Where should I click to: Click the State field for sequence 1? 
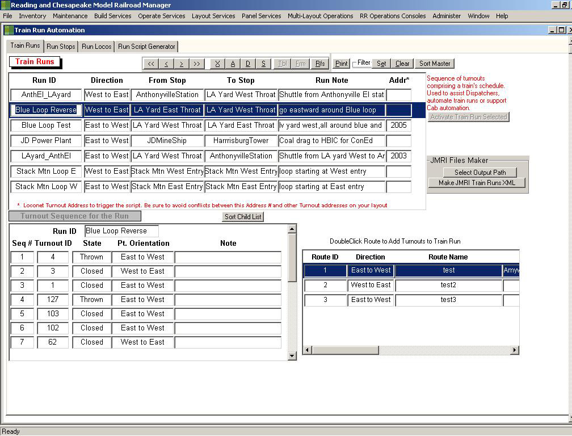coord(91,257)
